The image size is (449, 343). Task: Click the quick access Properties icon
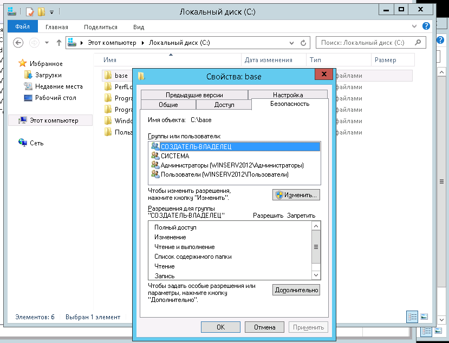pyautogui.click(x=29, y=12)
